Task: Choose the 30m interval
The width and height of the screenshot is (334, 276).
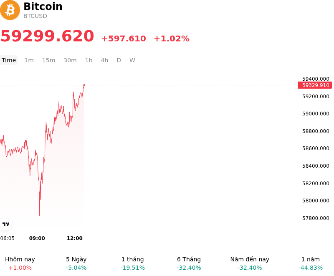Action: click(70, 60)
